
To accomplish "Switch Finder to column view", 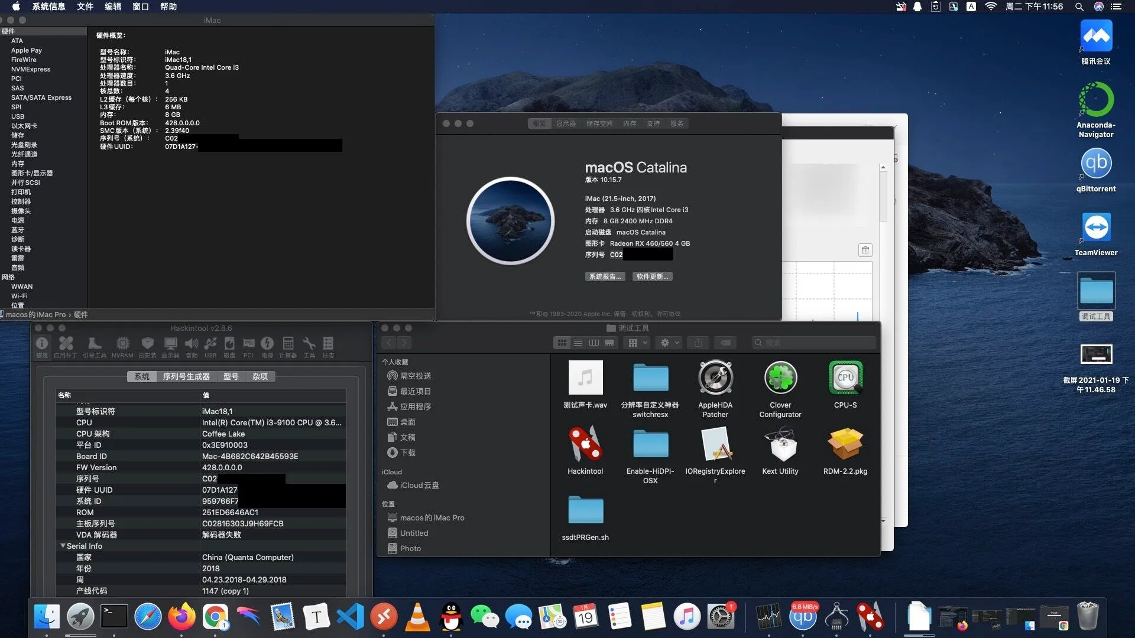I will [x=594, y=343].
